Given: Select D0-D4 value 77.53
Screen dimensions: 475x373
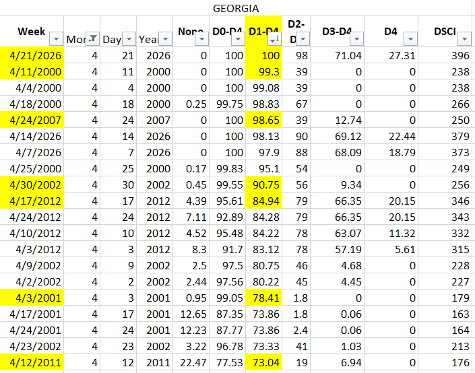Looking at the screenshot, I should point(228,362).
